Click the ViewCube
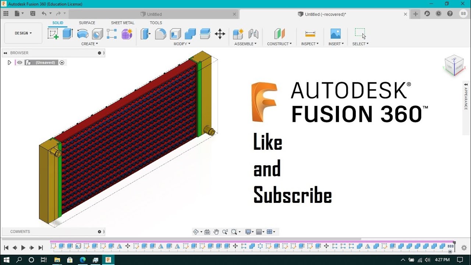Screen dimensions: 471x265 pos(454,66)
